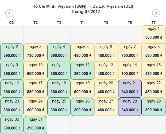Click the Tháng 07/2017 month heading
166x134 pixels.
point(86,12)
